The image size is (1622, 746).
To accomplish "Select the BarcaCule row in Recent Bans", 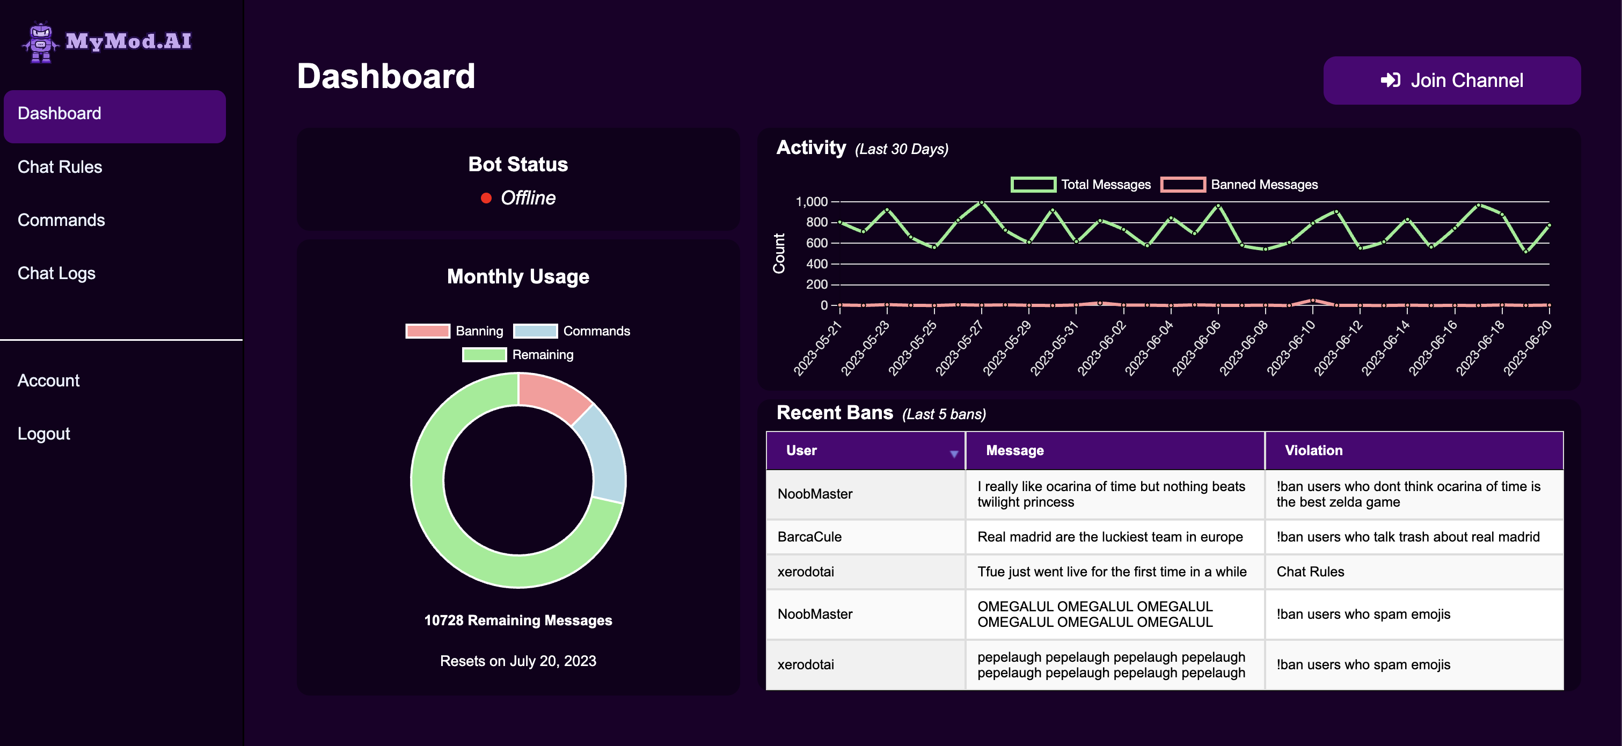I will pos(809,536).
